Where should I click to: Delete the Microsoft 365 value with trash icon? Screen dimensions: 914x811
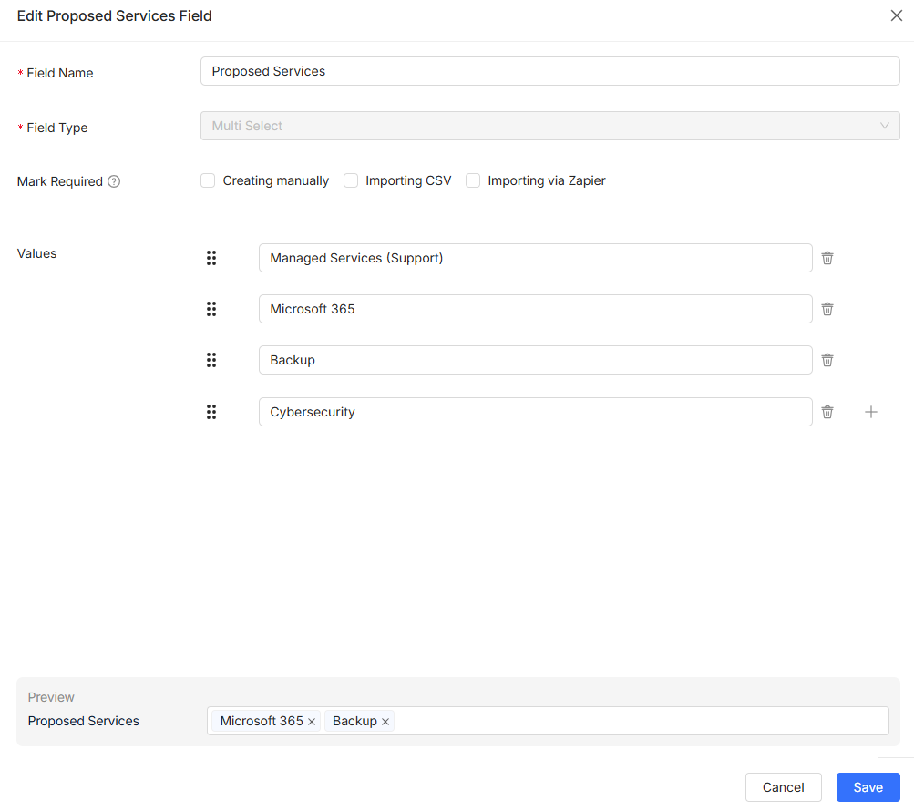[827, 309]
